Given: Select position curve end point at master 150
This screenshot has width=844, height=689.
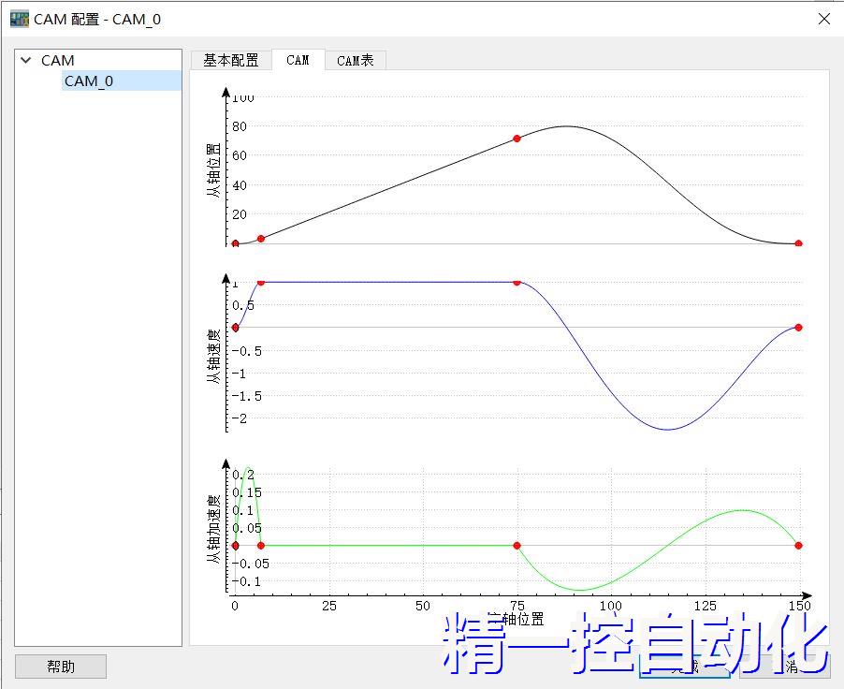Looking at the screenshot, I should point(798,243).
